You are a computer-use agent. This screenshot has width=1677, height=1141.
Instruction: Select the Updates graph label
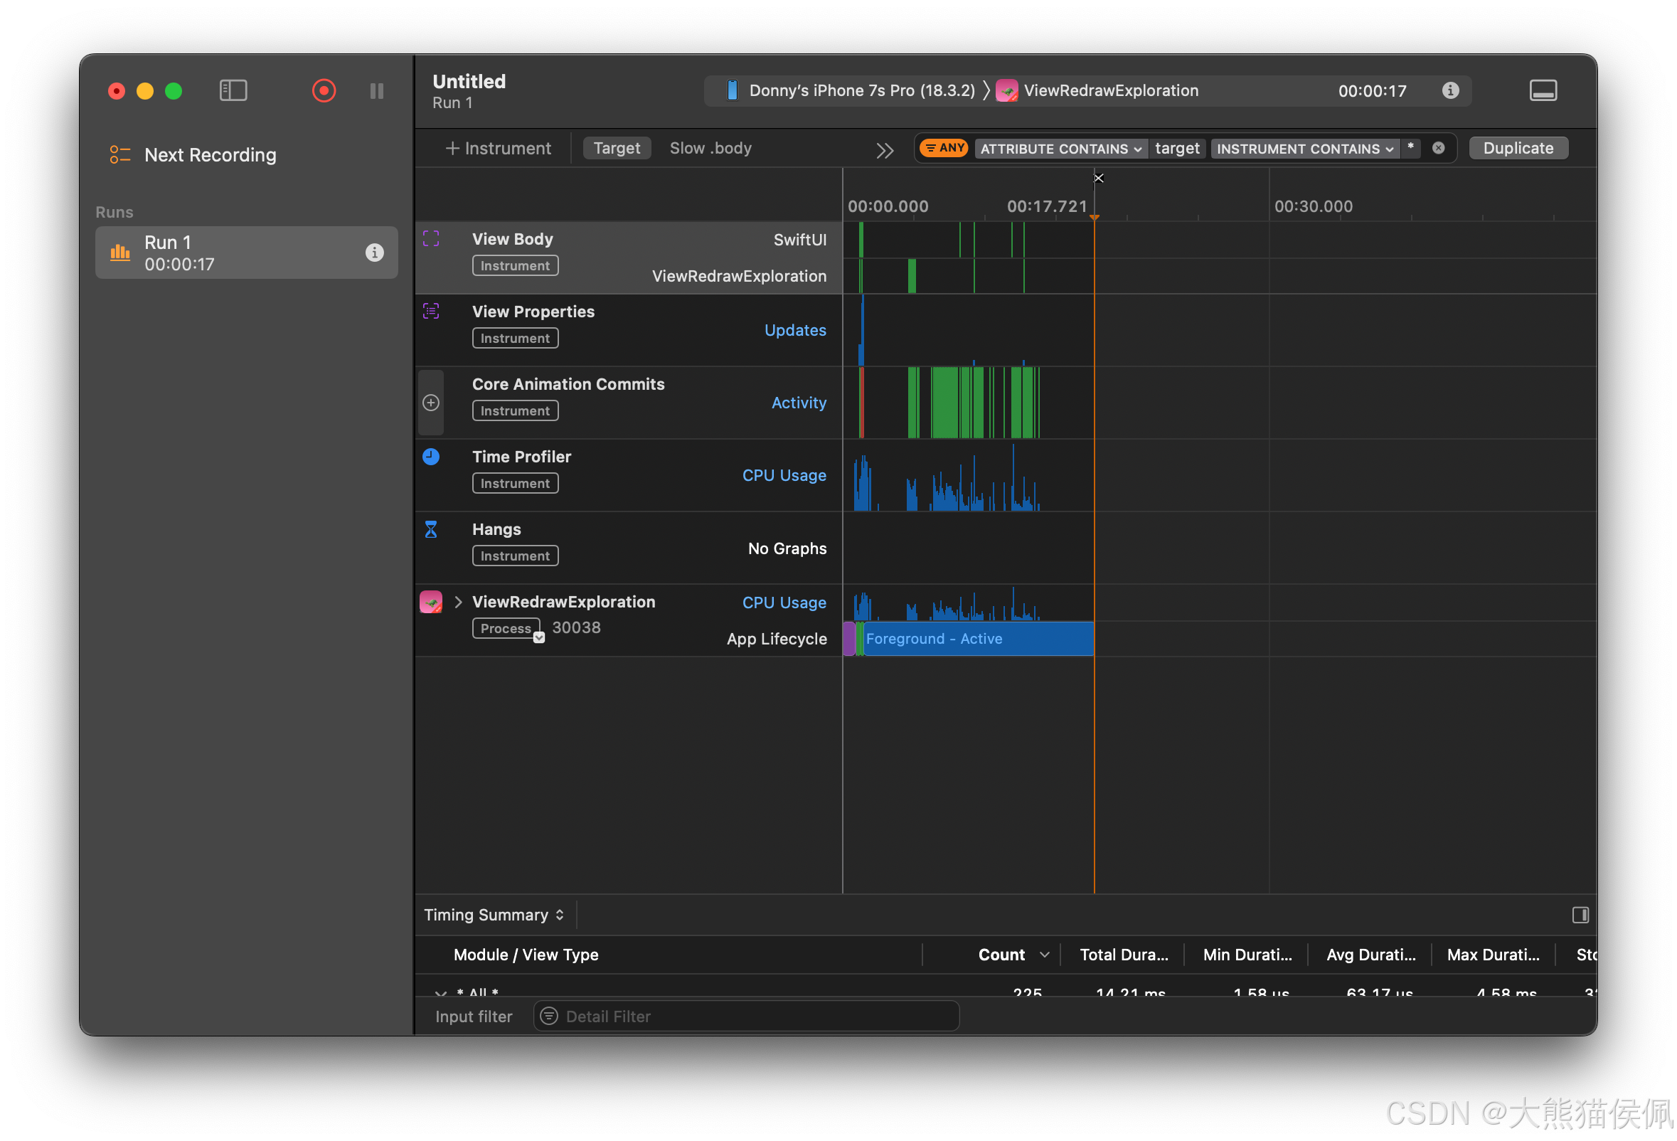pyautogui.click(x=794, y=331)
